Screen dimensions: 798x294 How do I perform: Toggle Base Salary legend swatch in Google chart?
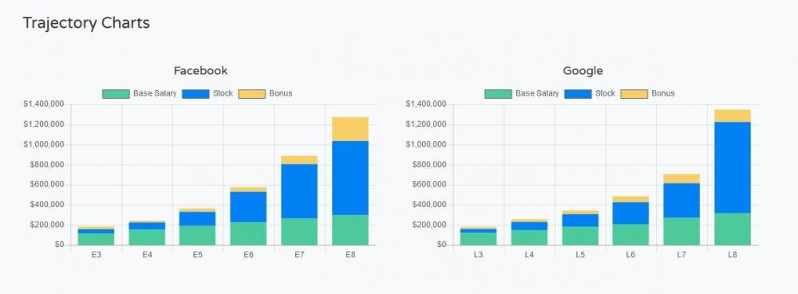pyautogui.click(x=498, y=94)
